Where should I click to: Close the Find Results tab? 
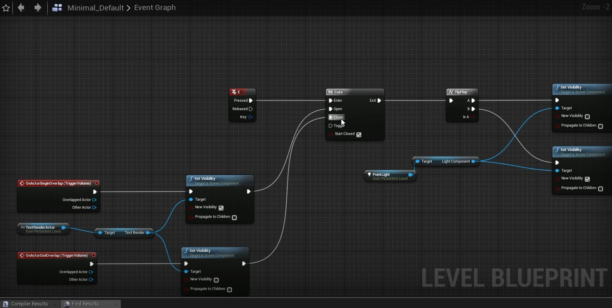[116, 304]
